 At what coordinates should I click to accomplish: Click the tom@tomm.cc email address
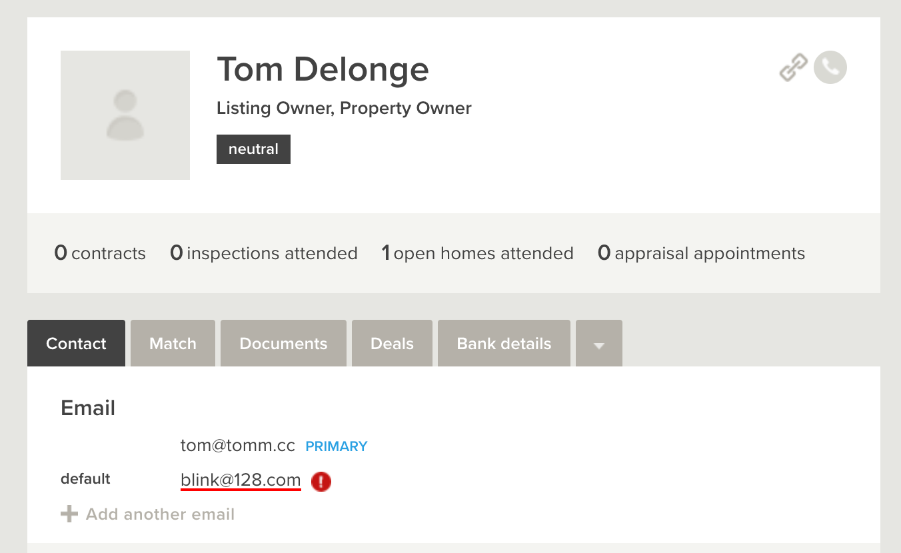tap(237, 446)
